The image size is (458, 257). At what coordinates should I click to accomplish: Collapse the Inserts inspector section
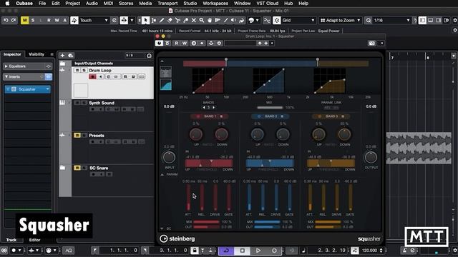click(6, 76)
